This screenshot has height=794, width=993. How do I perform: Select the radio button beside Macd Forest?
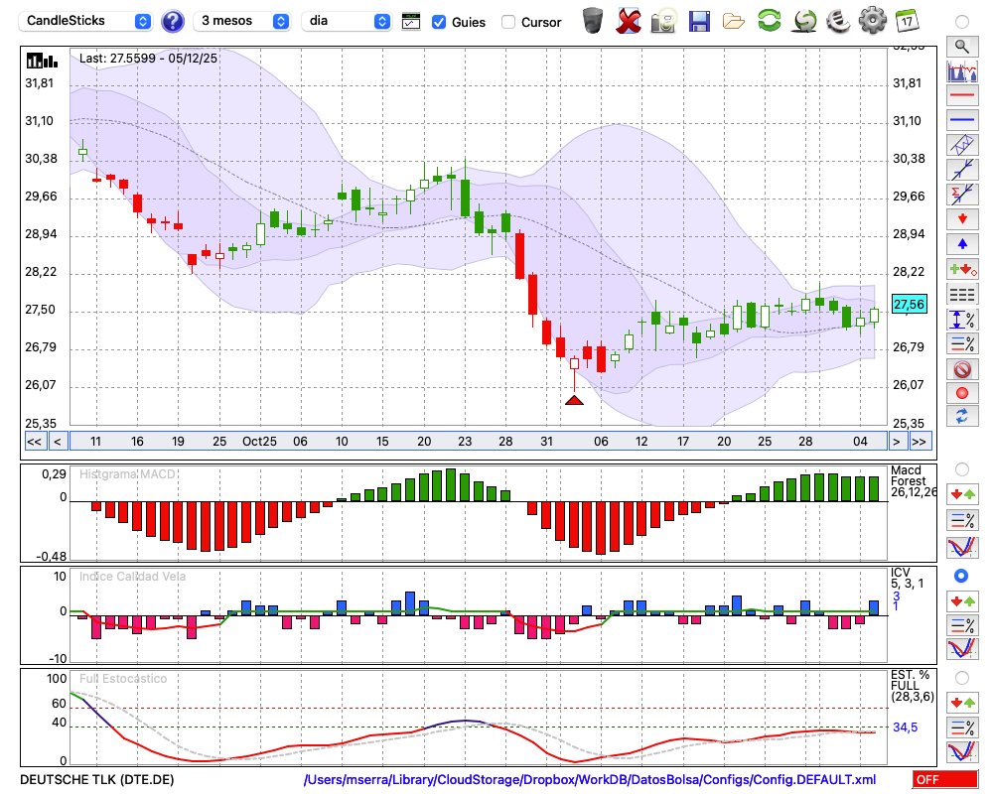click(x=961, y=468)
